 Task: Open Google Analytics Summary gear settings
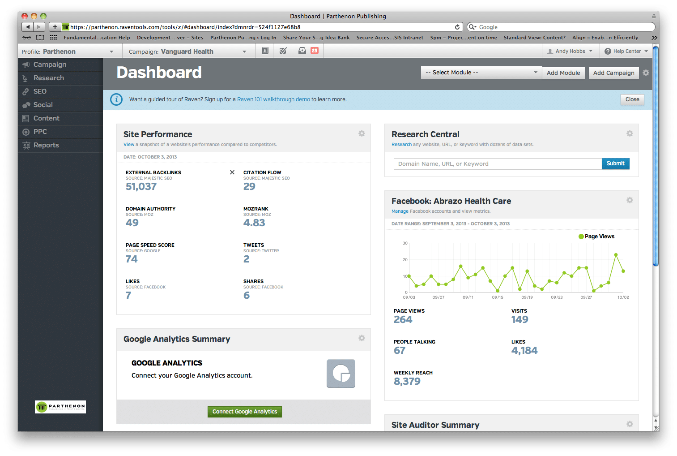point(362,338)
